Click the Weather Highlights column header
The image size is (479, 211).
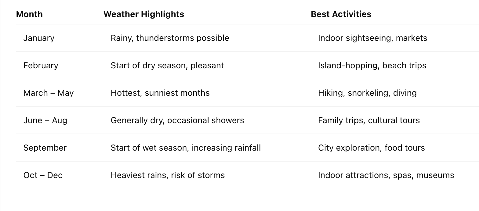pyautogui.click(x=144, y=14)
